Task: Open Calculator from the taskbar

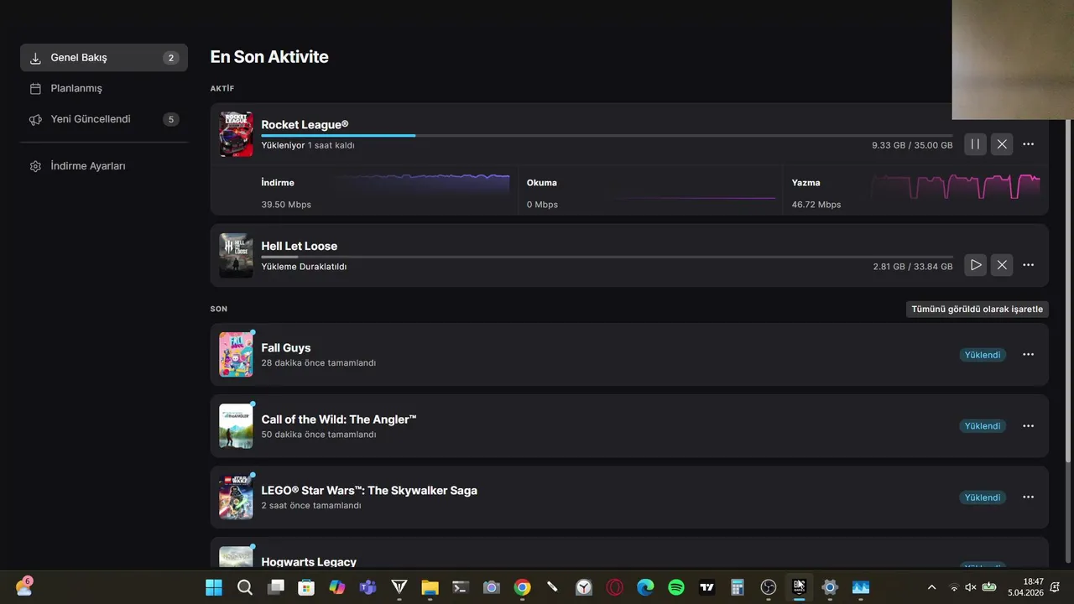Action: click(x=738, y=587)
